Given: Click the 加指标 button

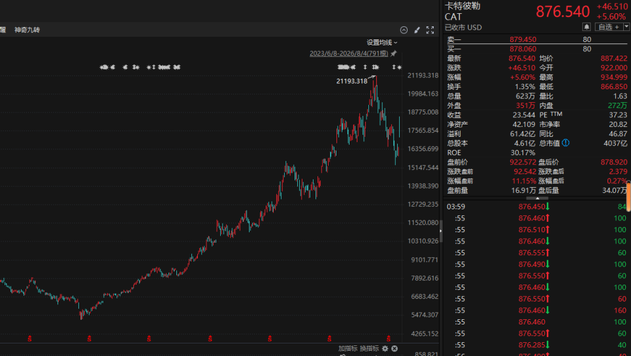Looking at the screenshot, I should [348, 348].
